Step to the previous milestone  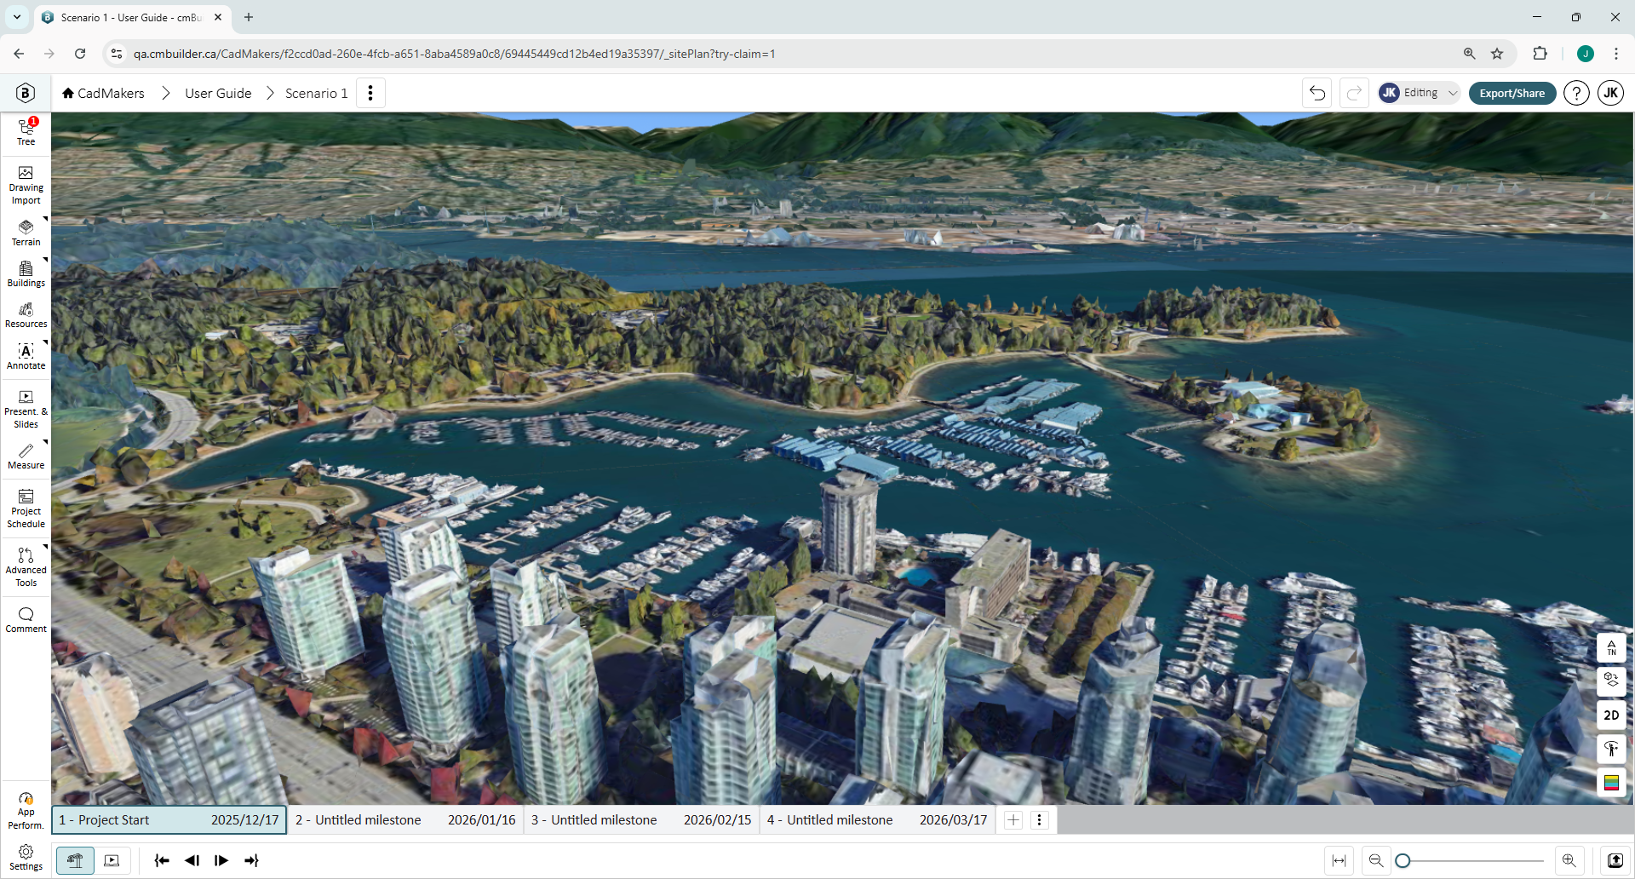point(192,860)
